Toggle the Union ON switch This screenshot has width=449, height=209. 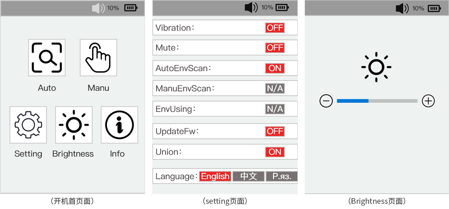point(275,152)
